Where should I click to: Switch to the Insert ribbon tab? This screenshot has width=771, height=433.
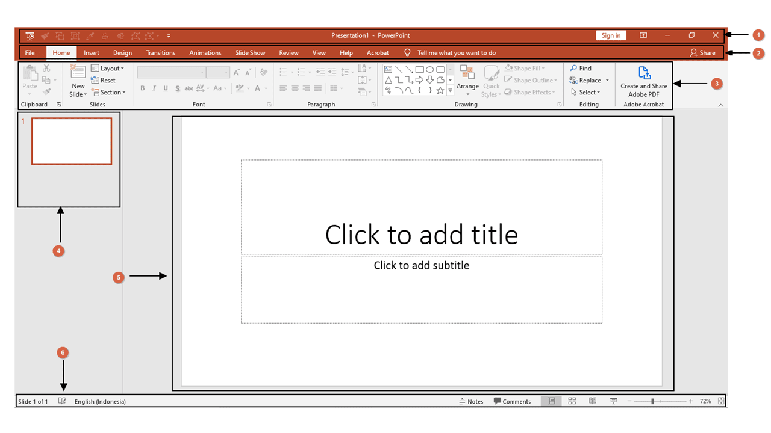[x=91, y=52]
